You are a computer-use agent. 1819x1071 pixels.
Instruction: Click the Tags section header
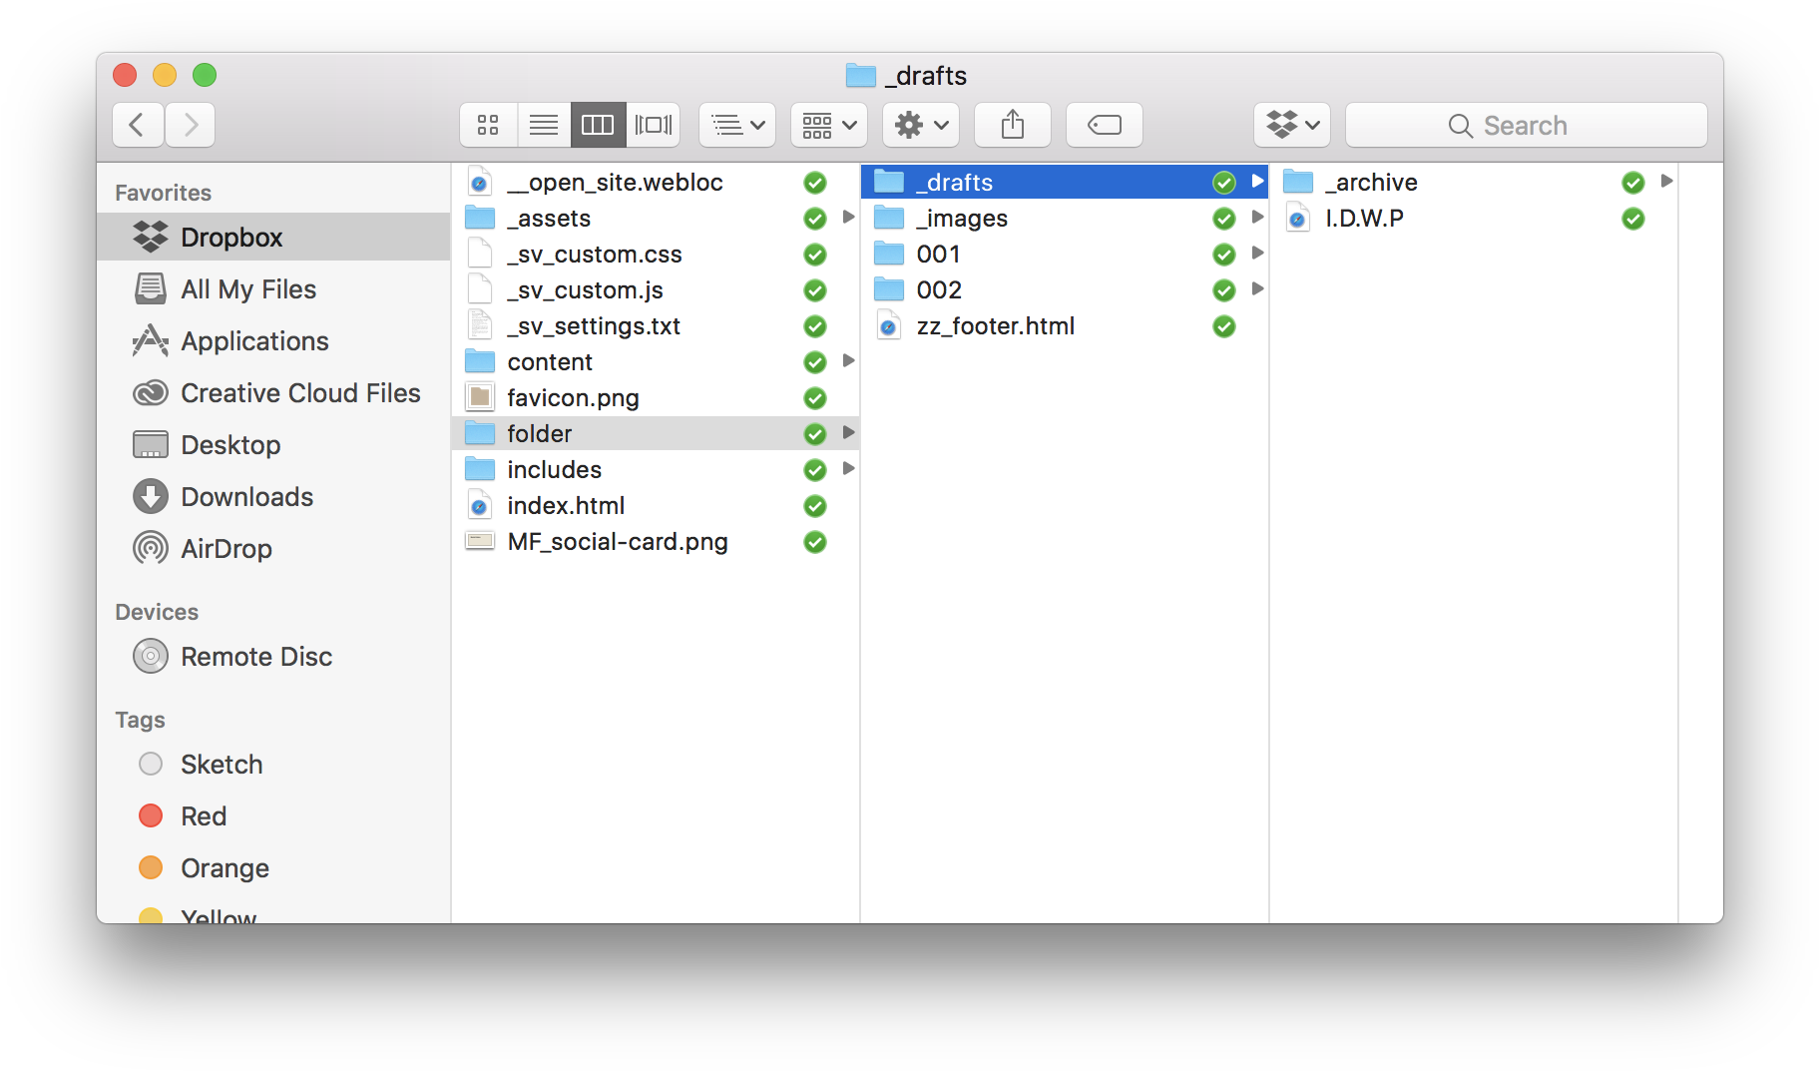[141, 720]
